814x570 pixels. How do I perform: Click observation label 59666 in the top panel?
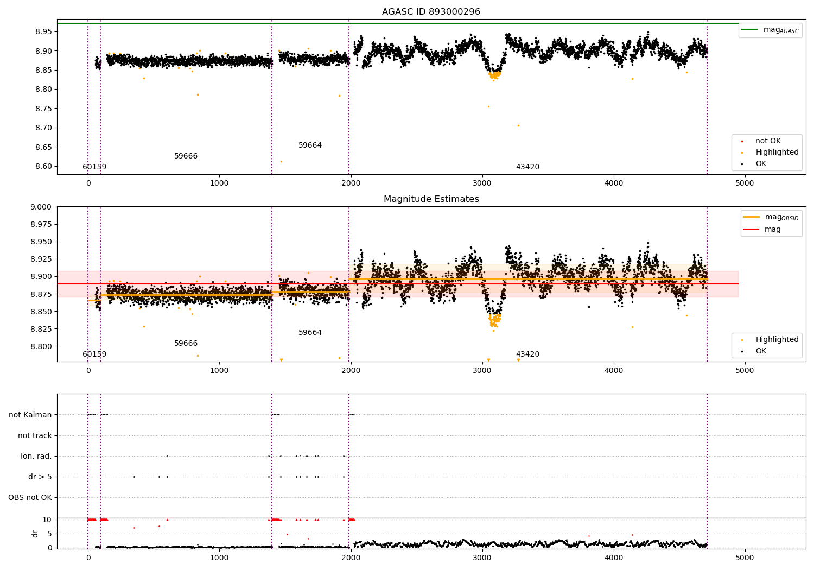[186, 156]
